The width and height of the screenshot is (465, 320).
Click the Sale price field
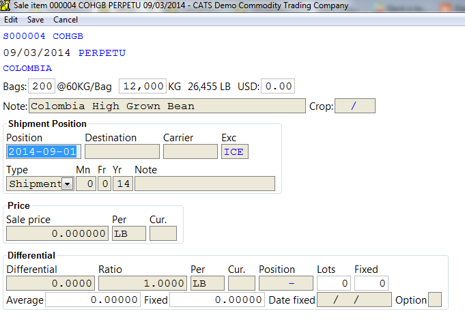coord(57,233)
